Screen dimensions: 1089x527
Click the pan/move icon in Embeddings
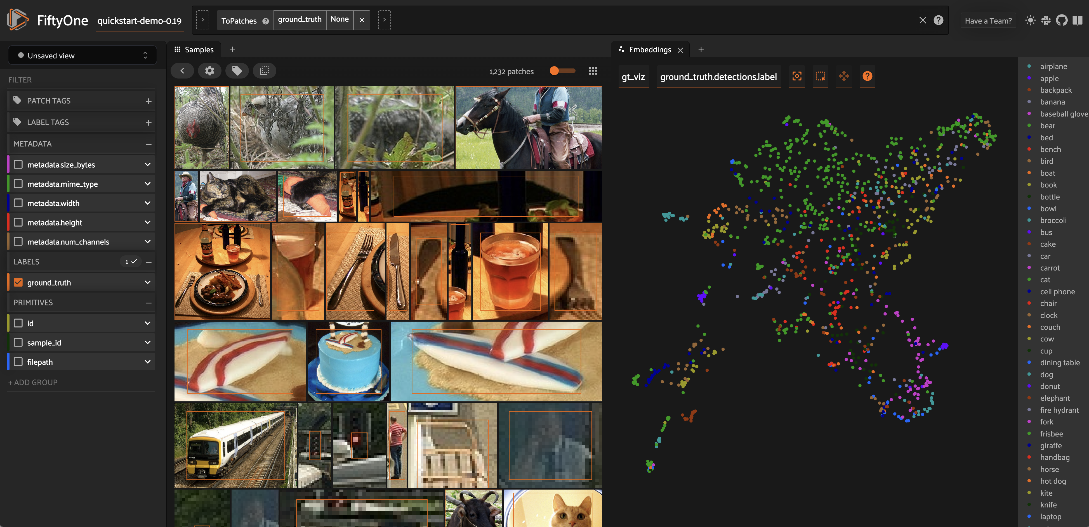[x=844, y=76]
